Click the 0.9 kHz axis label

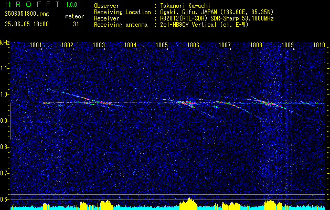pos(4,121)
